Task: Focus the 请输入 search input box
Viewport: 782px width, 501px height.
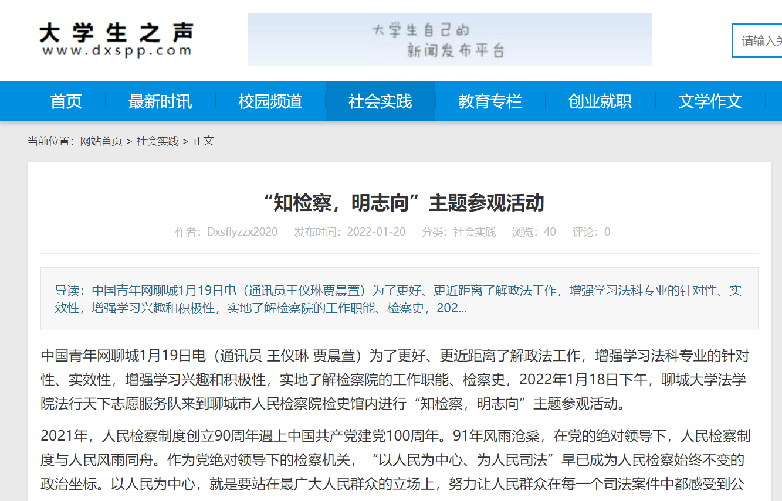Action: 757,40
